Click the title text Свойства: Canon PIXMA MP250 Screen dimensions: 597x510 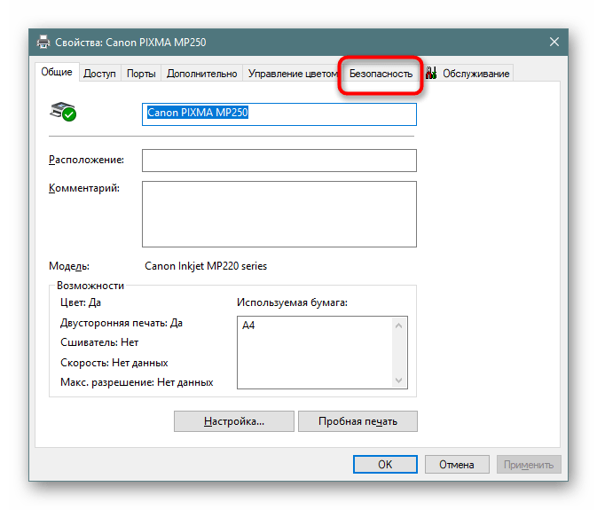click(x=130, y=43)
